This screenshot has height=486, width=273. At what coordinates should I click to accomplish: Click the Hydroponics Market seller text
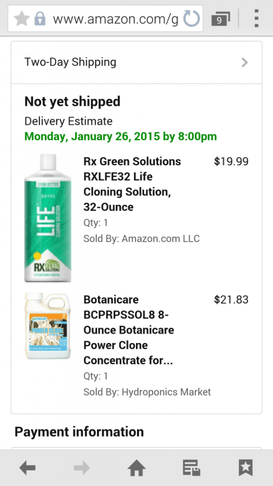coord(166,392)
